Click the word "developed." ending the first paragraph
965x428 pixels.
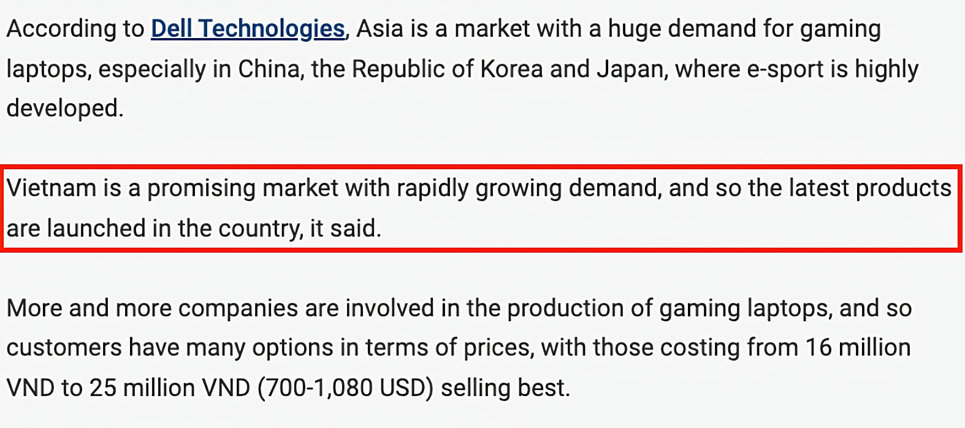tap(65, 109)
